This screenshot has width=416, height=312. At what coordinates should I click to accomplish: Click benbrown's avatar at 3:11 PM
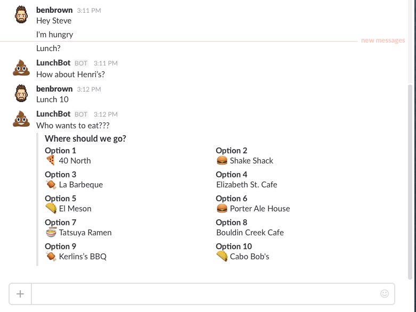pos(21,15)
